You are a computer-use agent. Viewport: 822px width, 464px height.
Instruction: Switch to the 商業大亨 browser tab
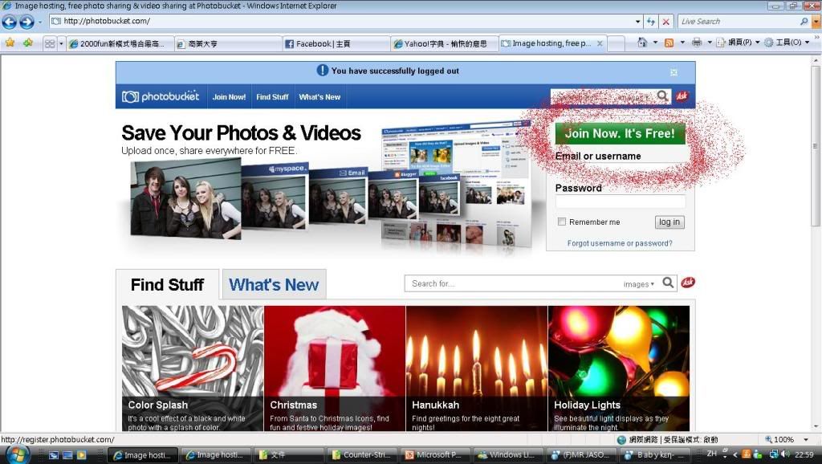[228, 44]
